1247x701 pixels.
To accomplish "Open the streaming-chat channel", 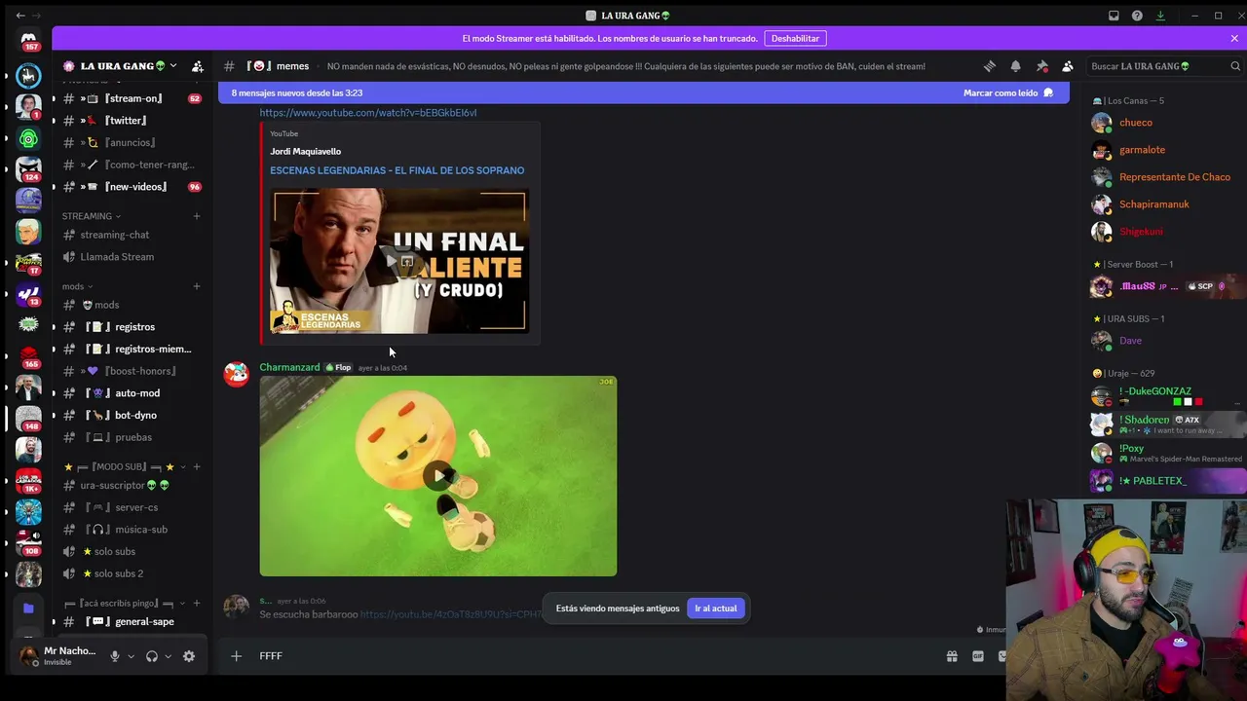I will [x=132, y=235].
